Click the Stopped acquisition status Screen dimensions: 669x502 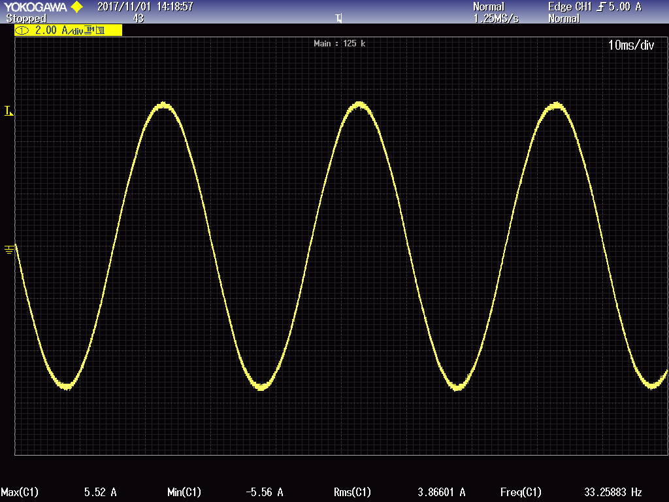pos(26,18)
